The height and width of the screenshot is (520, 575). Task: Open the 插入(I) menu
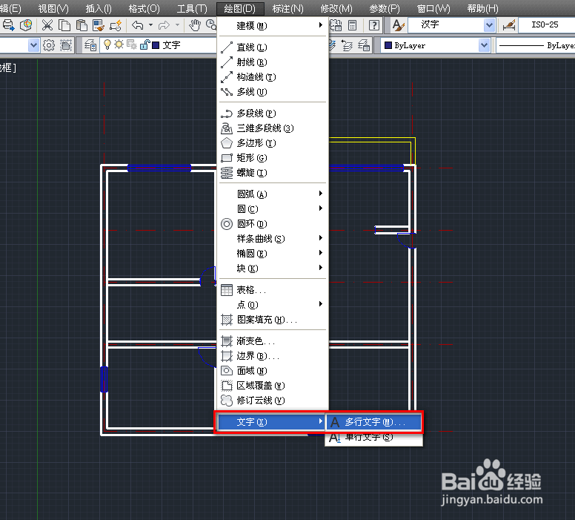pos(99,8)
